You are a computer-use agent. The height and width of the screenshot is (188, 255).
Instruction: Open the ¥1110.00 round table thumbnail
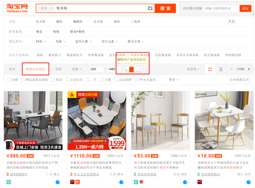(x=97, y=121)
